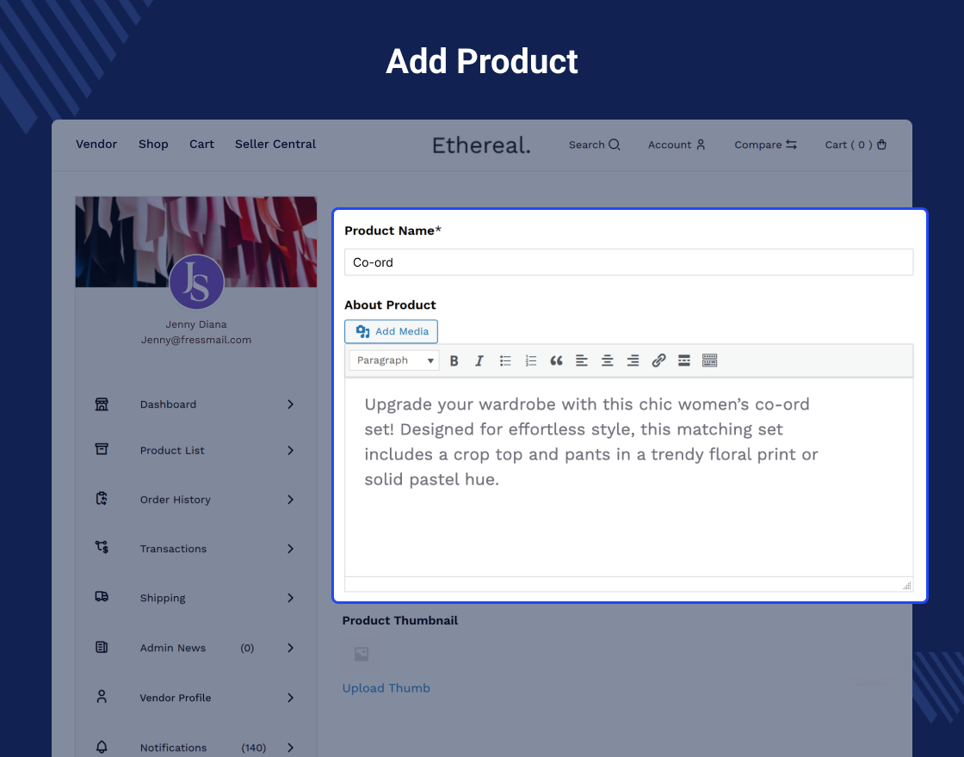Expand the Order History chevron
The height and width of the screenshot is (757, 964).
[290, 500]
